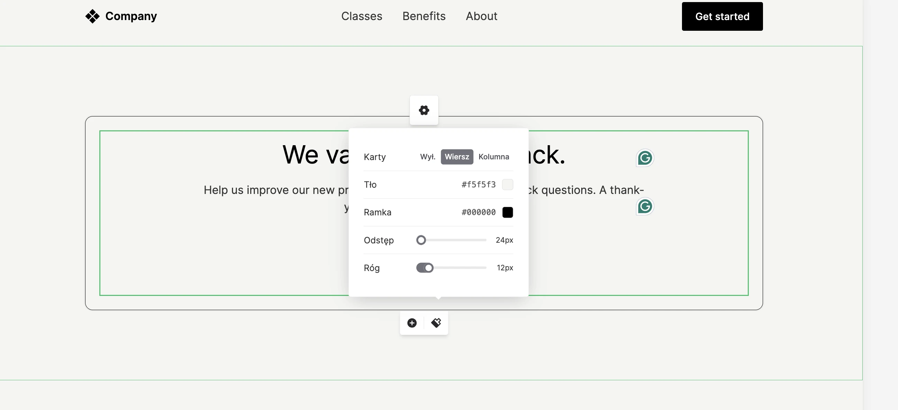
Task: Click the Company diamond logo icon
Action: click(x=92, y=16)
